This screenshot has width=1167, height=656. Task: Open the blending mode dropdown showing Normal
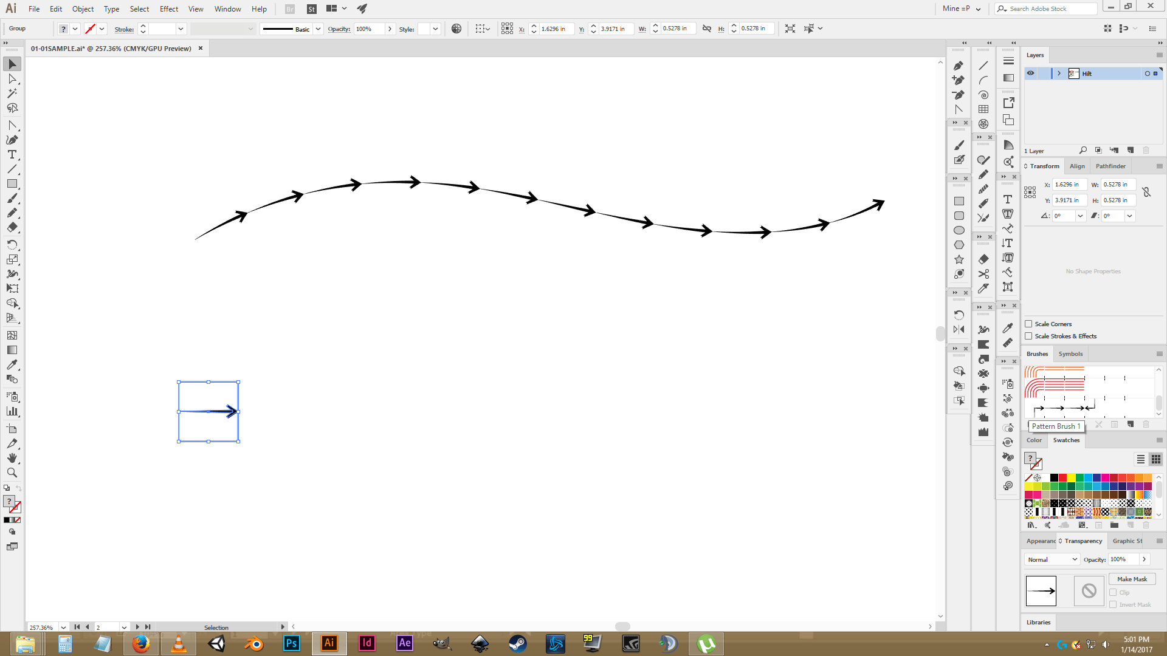coord(1052,559)
